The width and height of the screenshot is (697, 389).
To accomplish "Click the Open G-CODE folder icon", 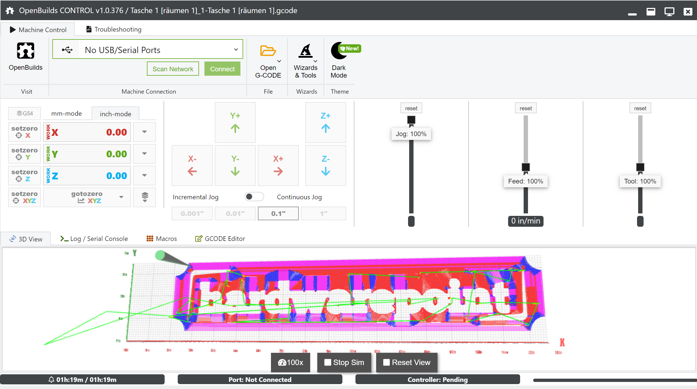I will (268, 51).
